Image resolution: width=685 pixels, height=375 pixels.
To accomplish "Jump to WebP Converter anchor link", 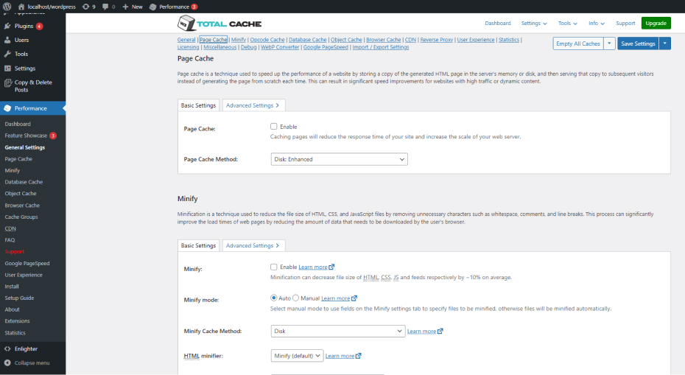I will [280, 47].
